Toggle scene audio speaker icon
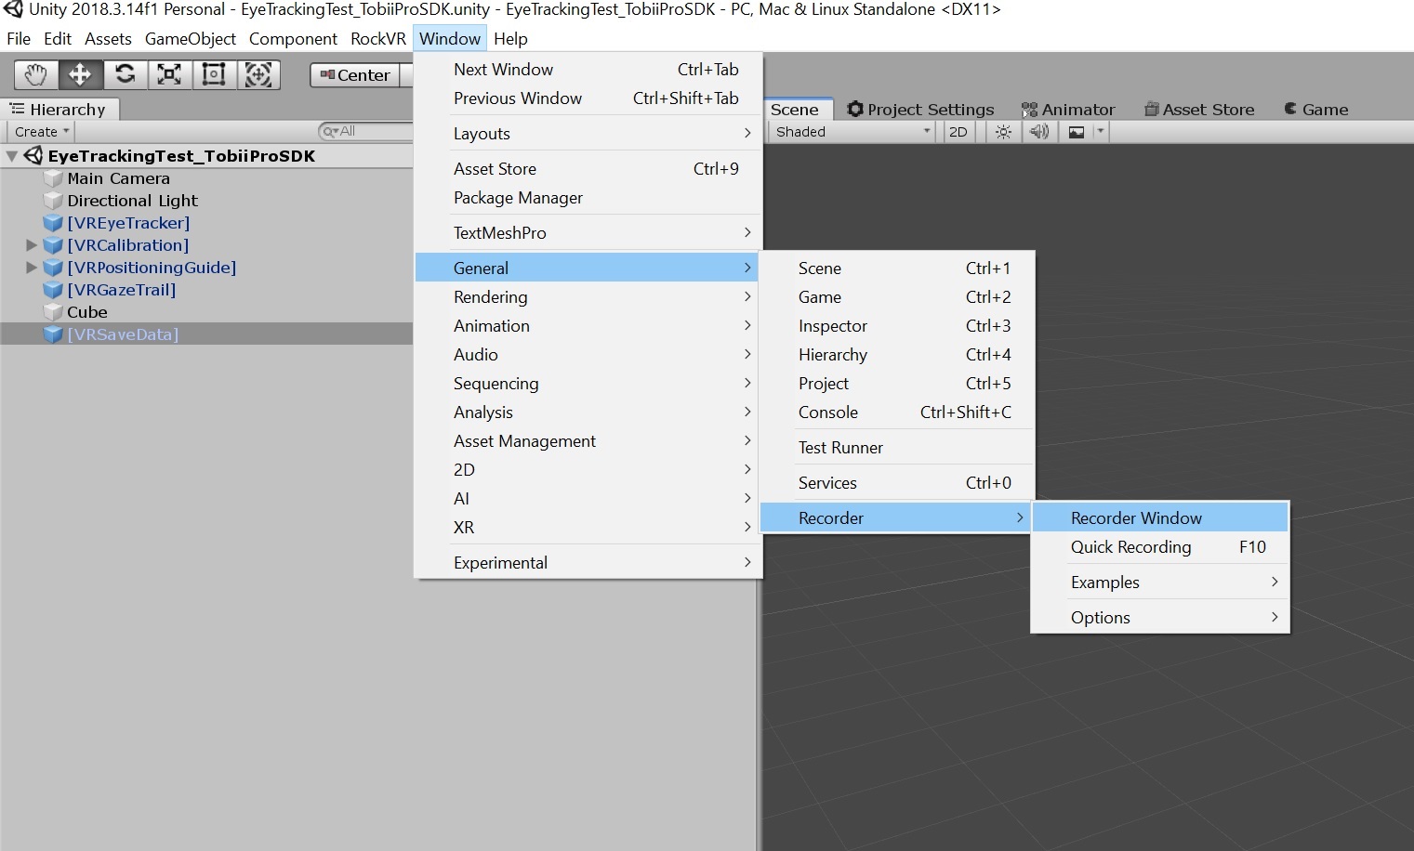Screen dimensions: 1414x851 click(1039, 132)
